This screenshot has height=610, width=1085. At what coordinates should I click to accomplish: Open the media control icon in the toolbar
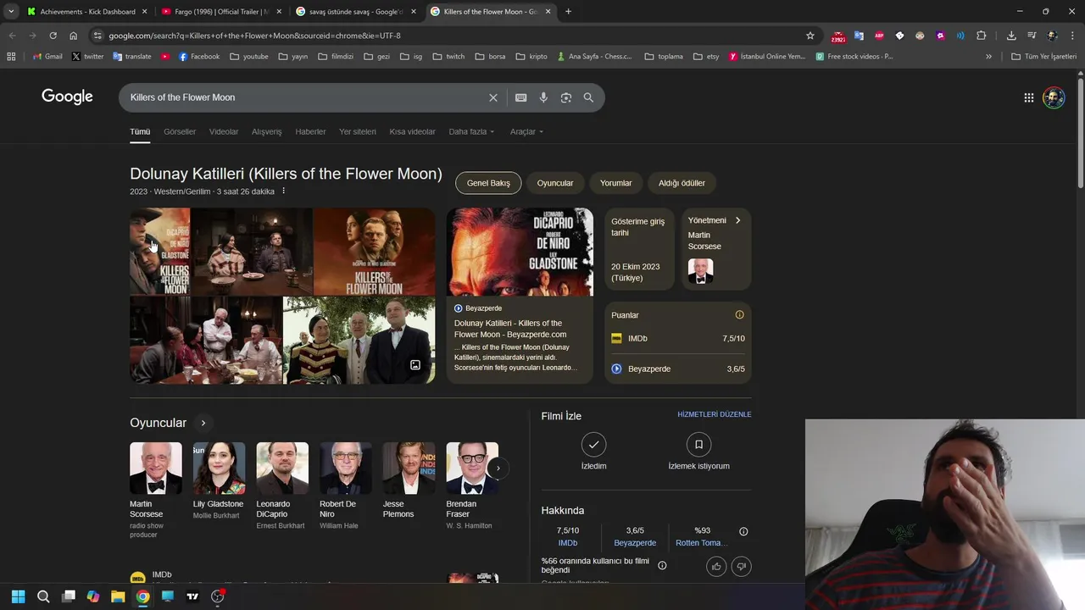pyautogui.click(x=1032, y=36)
